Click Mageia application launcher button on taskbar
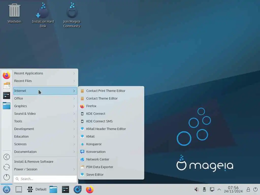The height and width of the screenshot is (195, 260). (6, 189)
